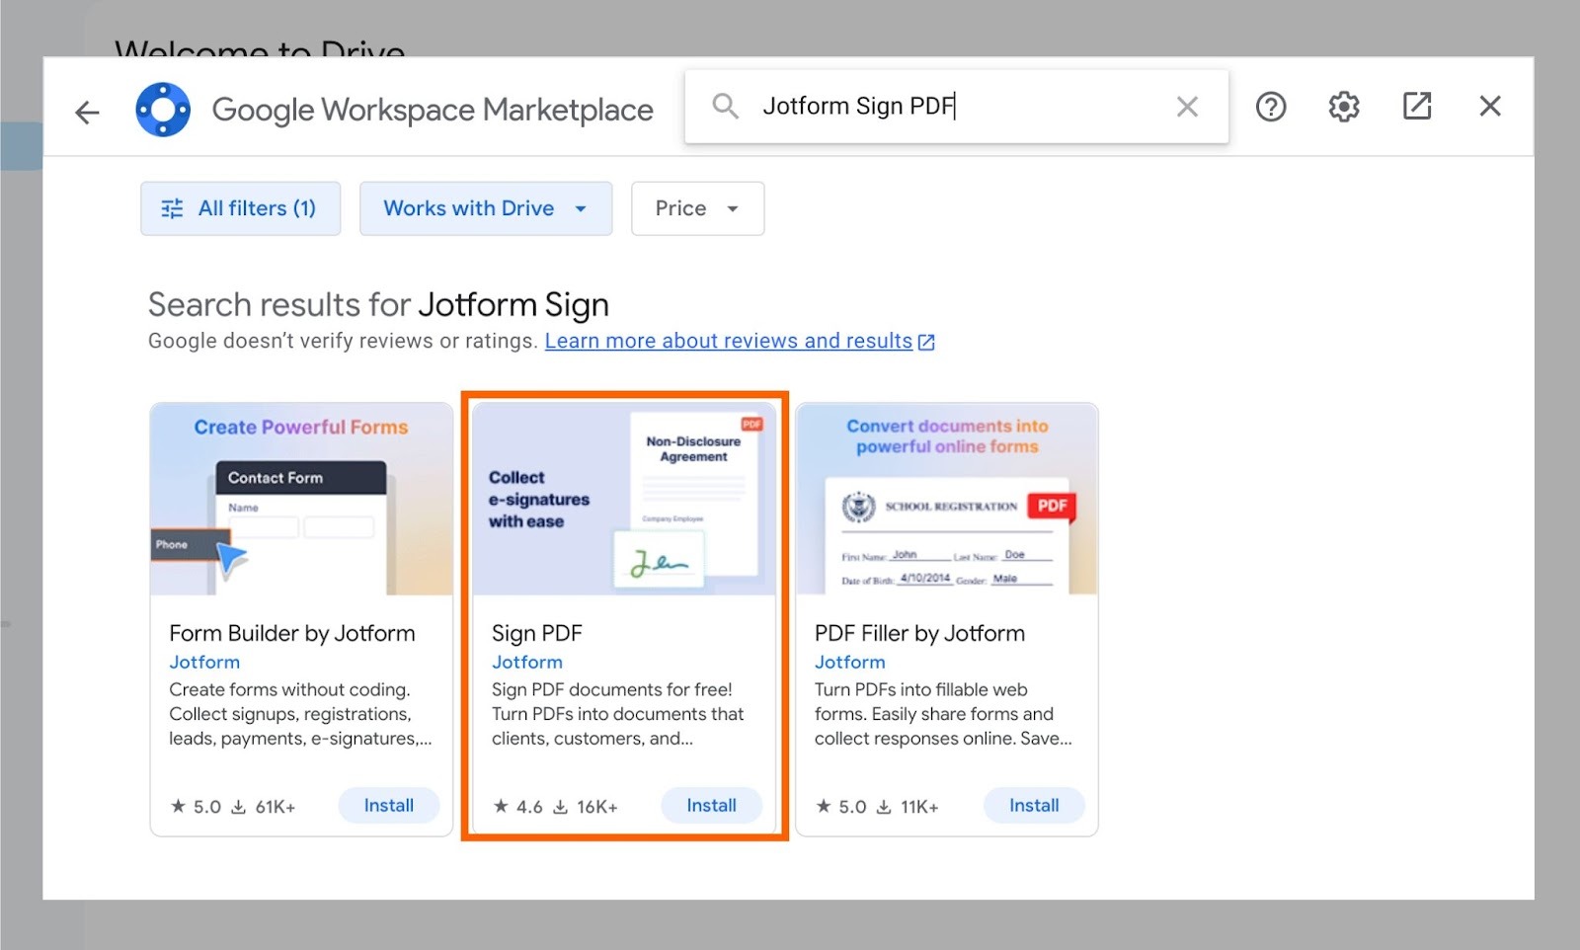Open Marketplace in a new window
This screenshot has height=950, width=1580.
(1416, 106)
